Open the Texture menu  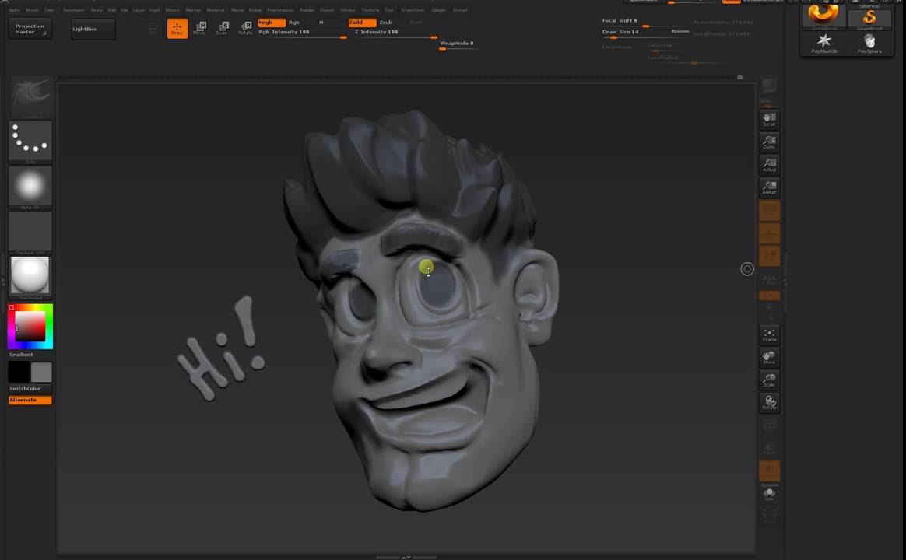point(370,10)
